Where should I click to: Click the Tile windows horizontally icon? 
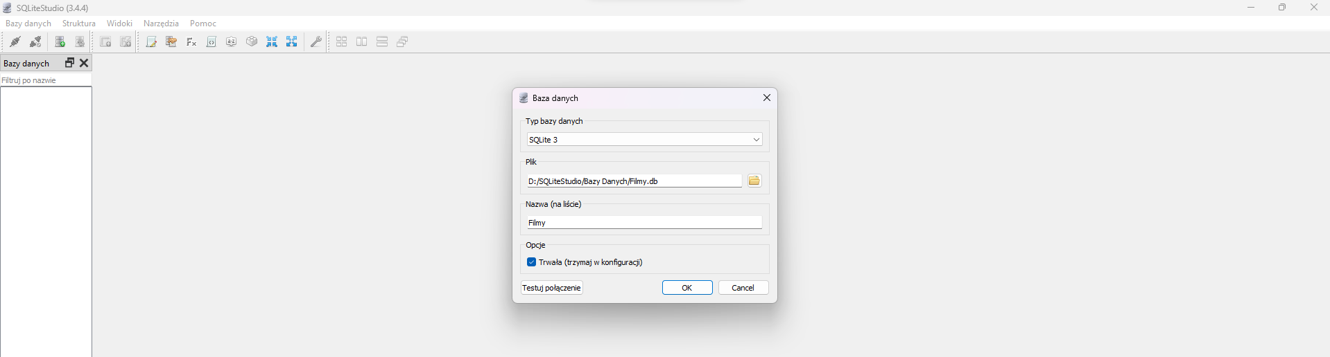click(362, 42)
